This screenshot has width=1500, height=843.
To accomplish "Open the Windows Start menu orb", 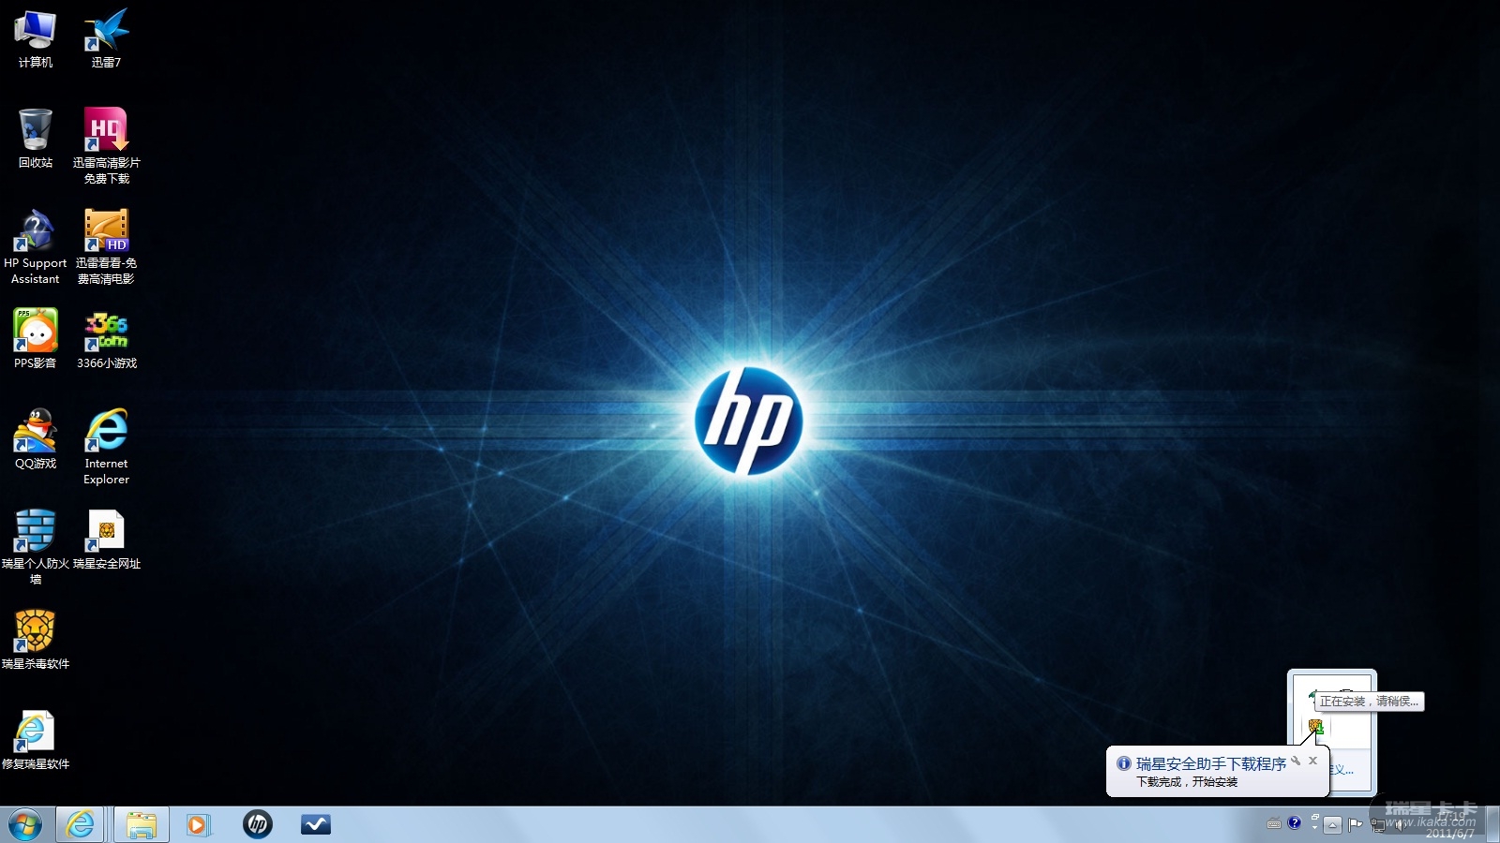I will (x=25, y=824).
